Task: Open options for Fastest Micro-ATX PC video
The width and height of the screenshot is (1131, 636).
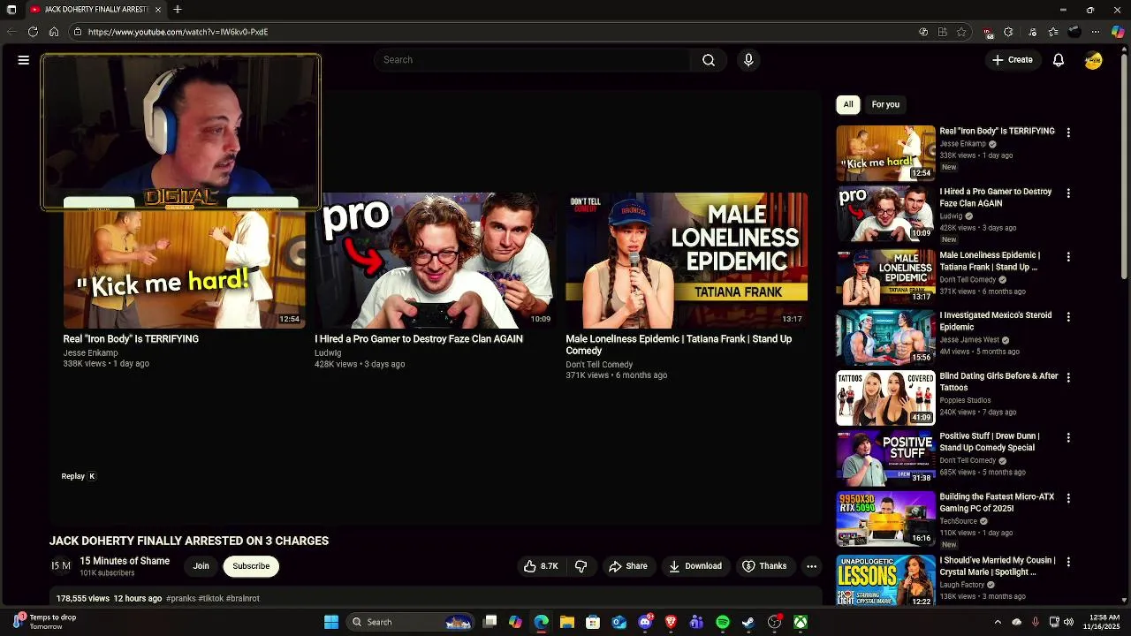Action: point(1068,498)
